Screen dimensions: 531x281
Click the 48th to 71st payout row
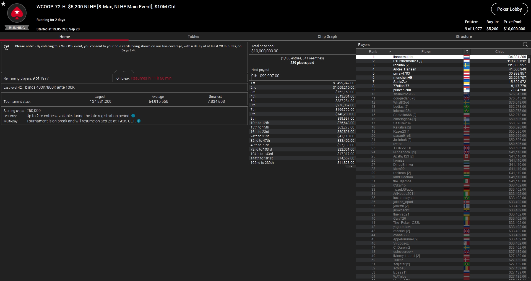pyautogui.click(x=302, y=145)
